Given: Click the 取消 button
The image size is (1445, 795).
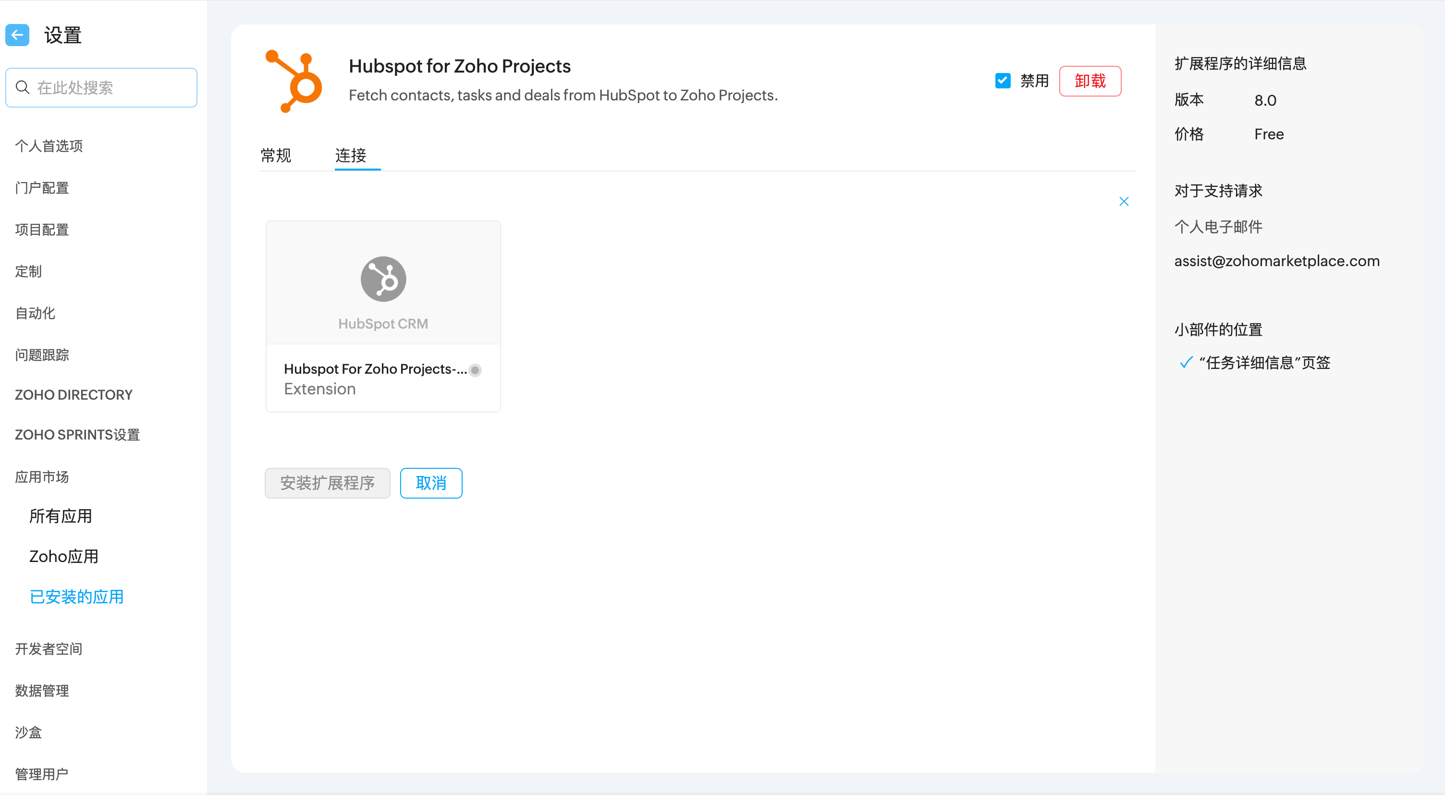Looking at the screenshot, I should point(431,483).
